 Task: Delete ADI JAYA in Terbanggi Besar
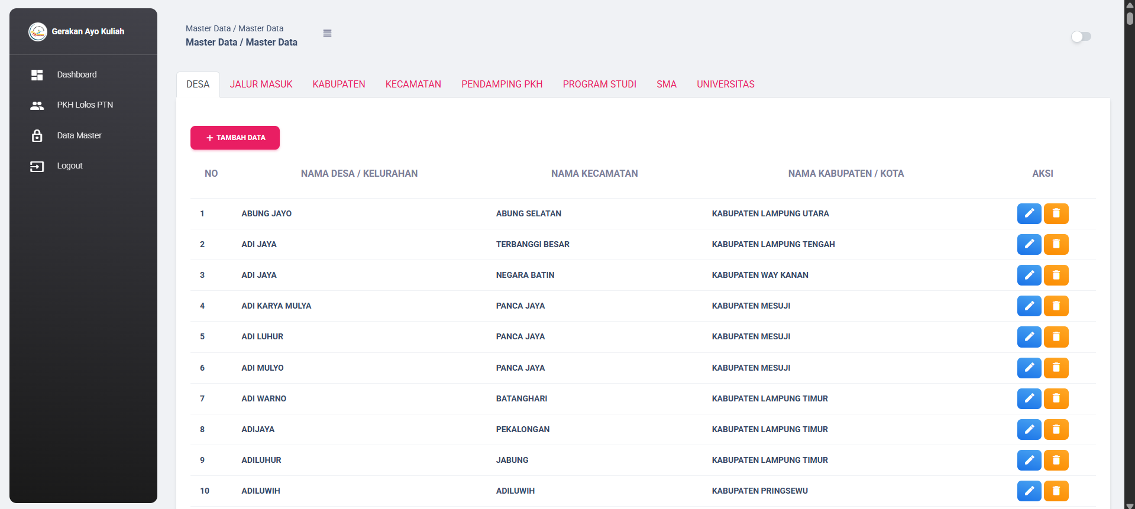click(x=1056, y=244)
